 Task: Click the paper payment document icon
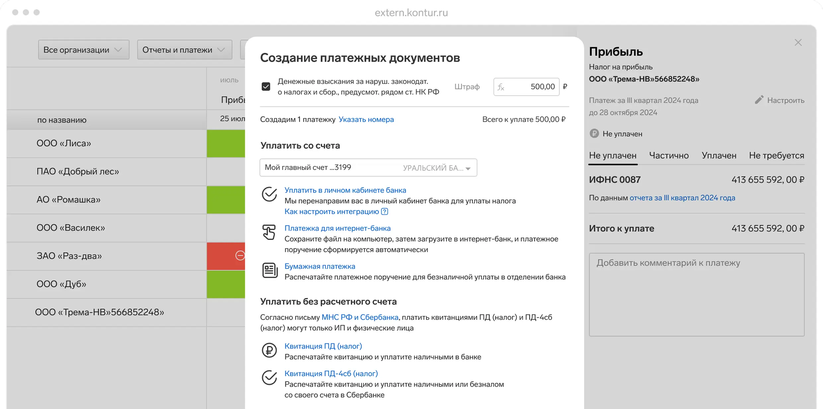click(x=270, y=270)
